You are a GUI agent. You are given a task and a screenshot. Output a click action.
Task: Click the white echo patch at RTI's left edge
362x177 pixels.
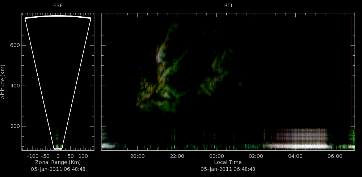(x=108, y=146)
